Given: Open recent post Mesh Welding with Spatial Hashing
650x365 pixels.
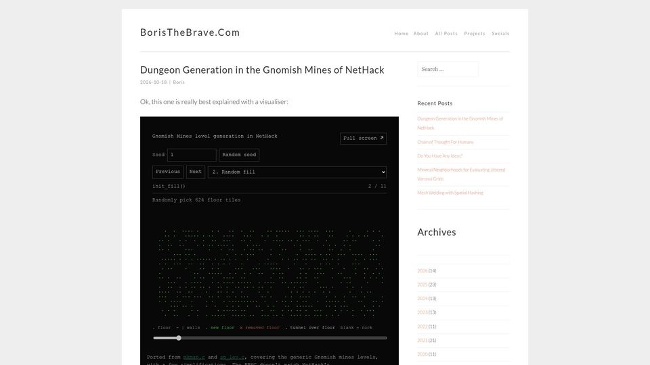Looking at the screenshot, I should click(x=450, y=193).
